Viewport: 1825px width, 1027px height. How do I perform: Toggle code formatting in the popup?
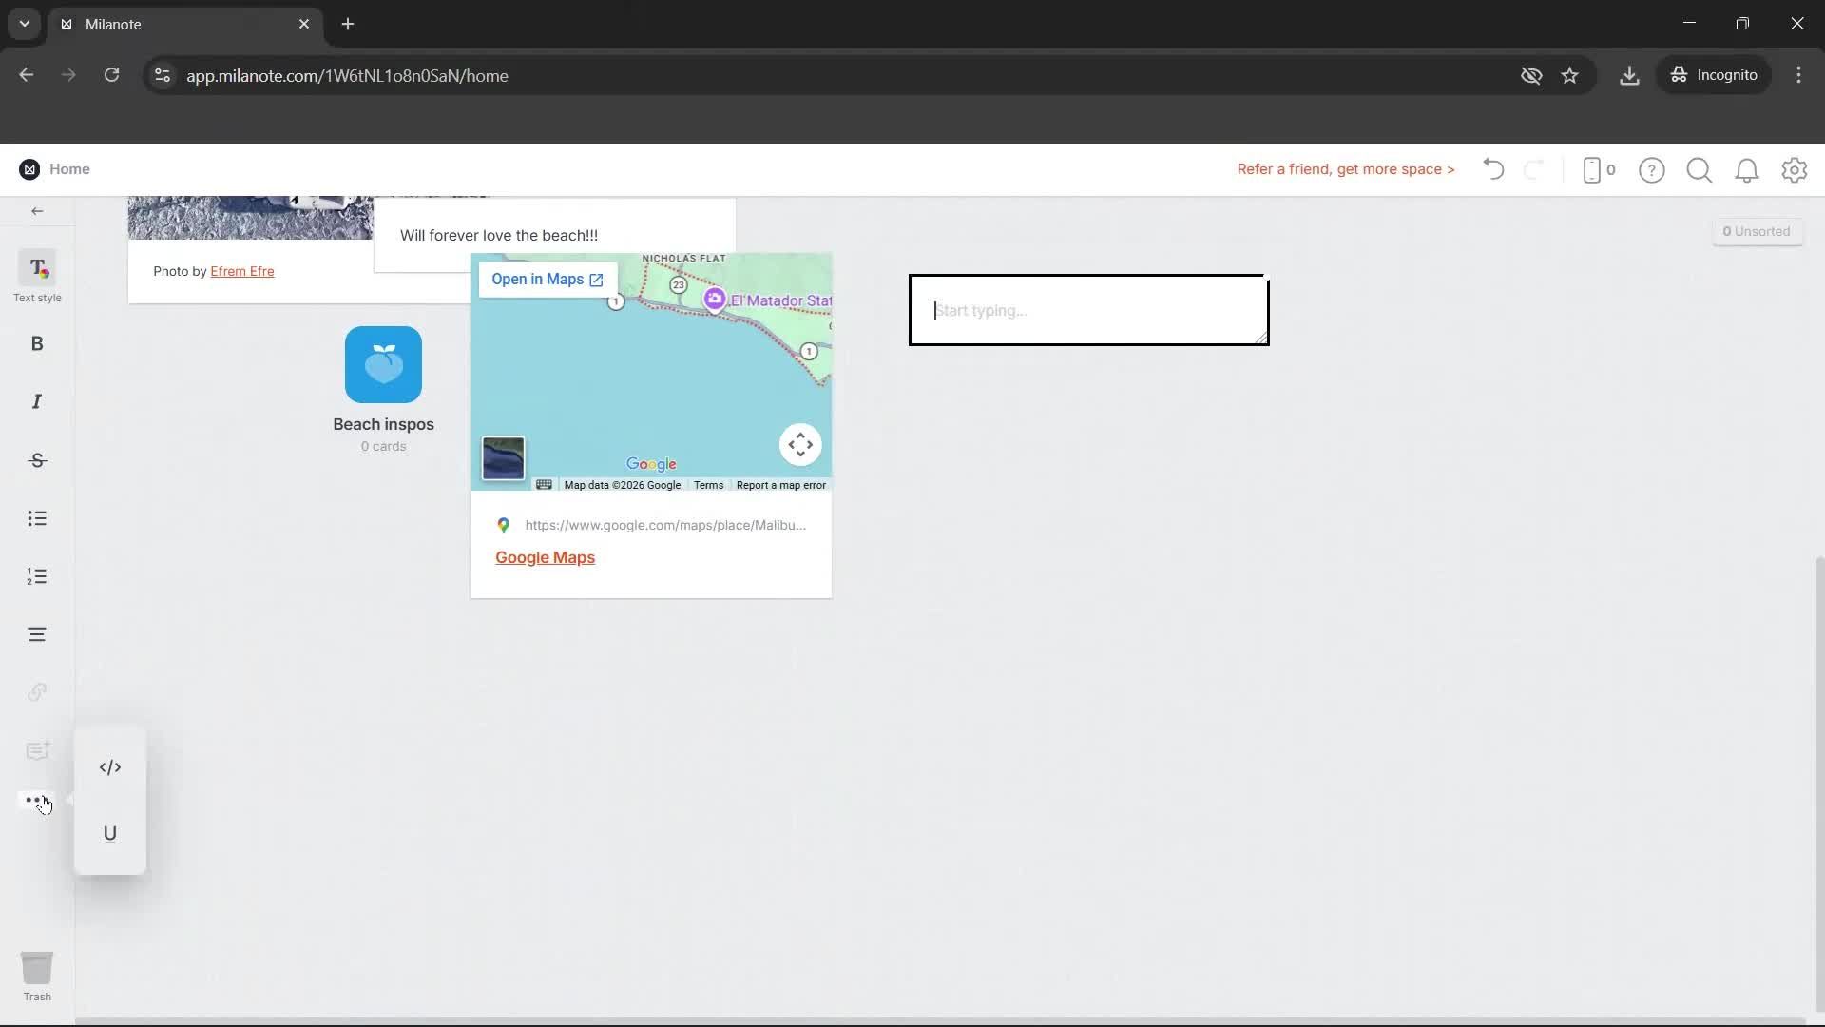[110, 766]
